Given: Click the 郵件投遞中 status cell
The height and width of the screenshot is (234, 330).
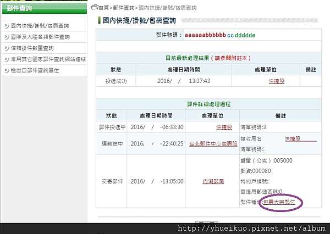Looking at the screenshot, I should (112, 127).
